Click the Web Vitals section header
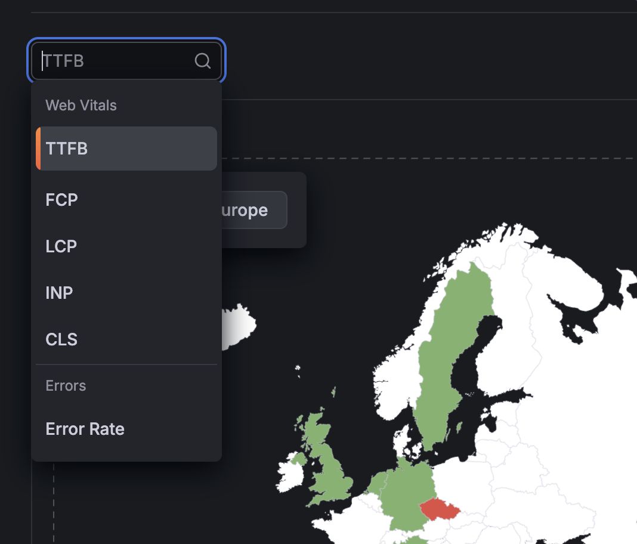This screenshot has height=544, width=637. [x=80, y=105]
